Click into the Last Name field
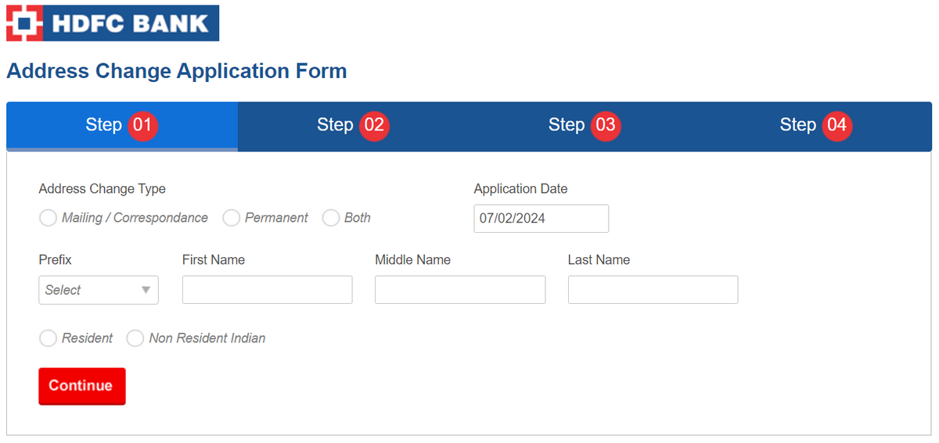This screenshot has height=443, width=939. click(x=653, y=290)
